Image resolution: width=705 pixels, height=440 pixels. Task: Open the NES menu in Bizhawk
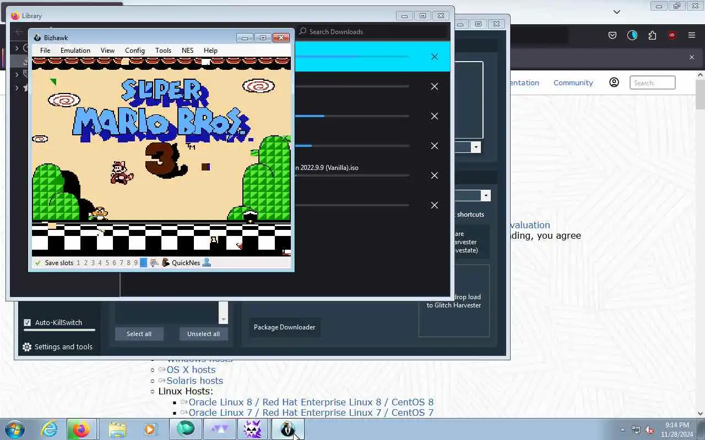click(x=188, y=50)
